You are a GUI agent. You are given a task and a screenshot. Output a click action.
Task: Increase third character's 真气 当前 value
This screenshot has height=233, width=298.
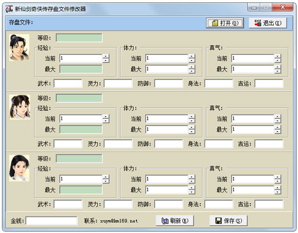tap(278, 177)
